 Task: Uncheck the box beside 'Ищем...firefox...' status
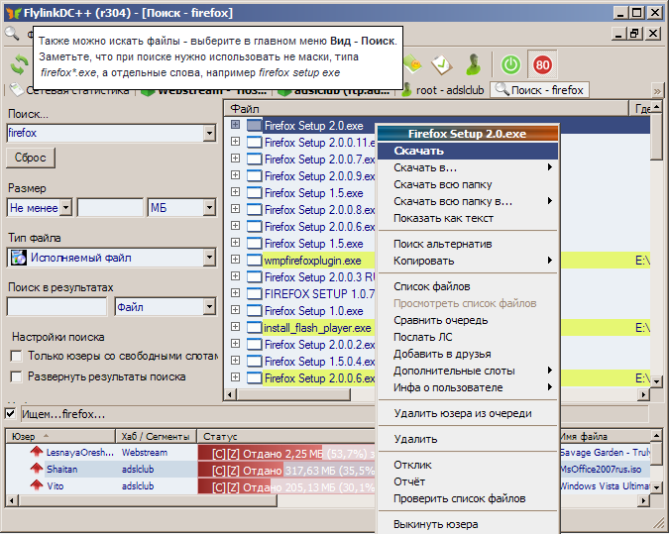pyautogui.click(x=10, y=413)
